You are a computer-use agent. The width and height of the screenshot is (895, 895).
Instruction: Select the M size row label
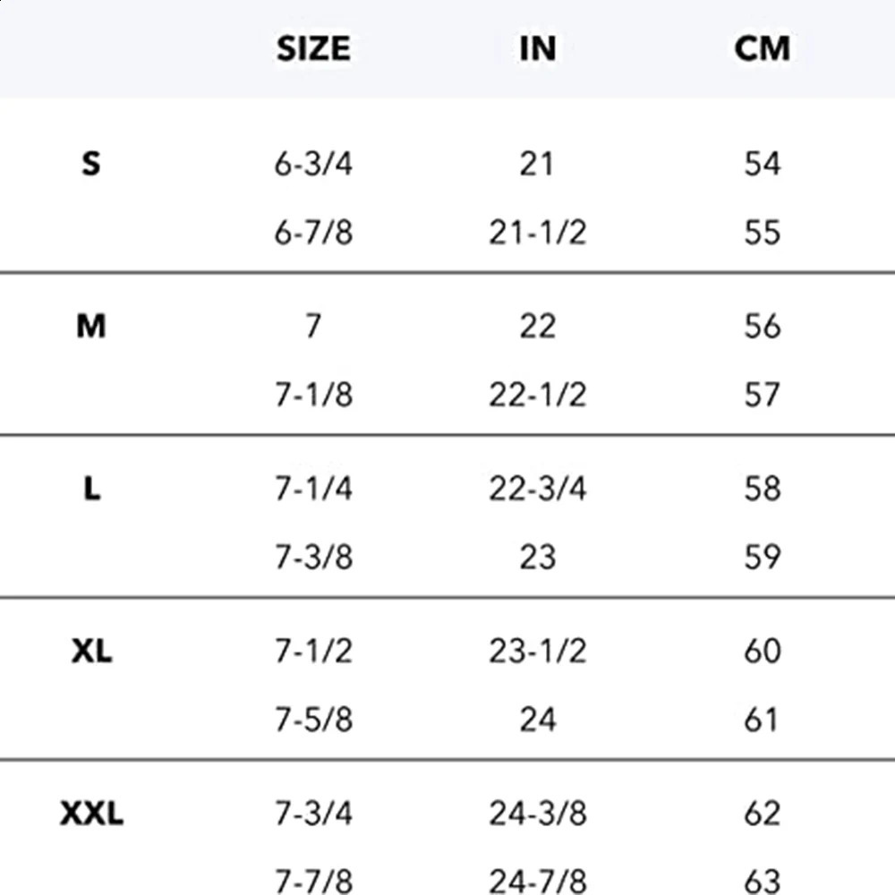pyautogui.click(x=91, y=327)
